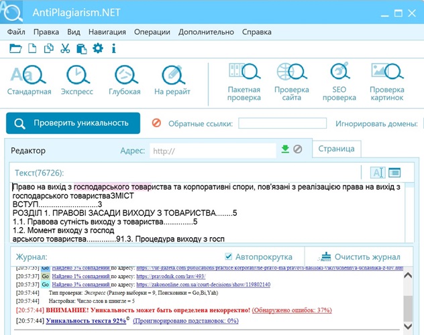The height and width of the screenshot is (335, 424).
Task: Toggle the text format AI icon
Action: coord(378,172)
